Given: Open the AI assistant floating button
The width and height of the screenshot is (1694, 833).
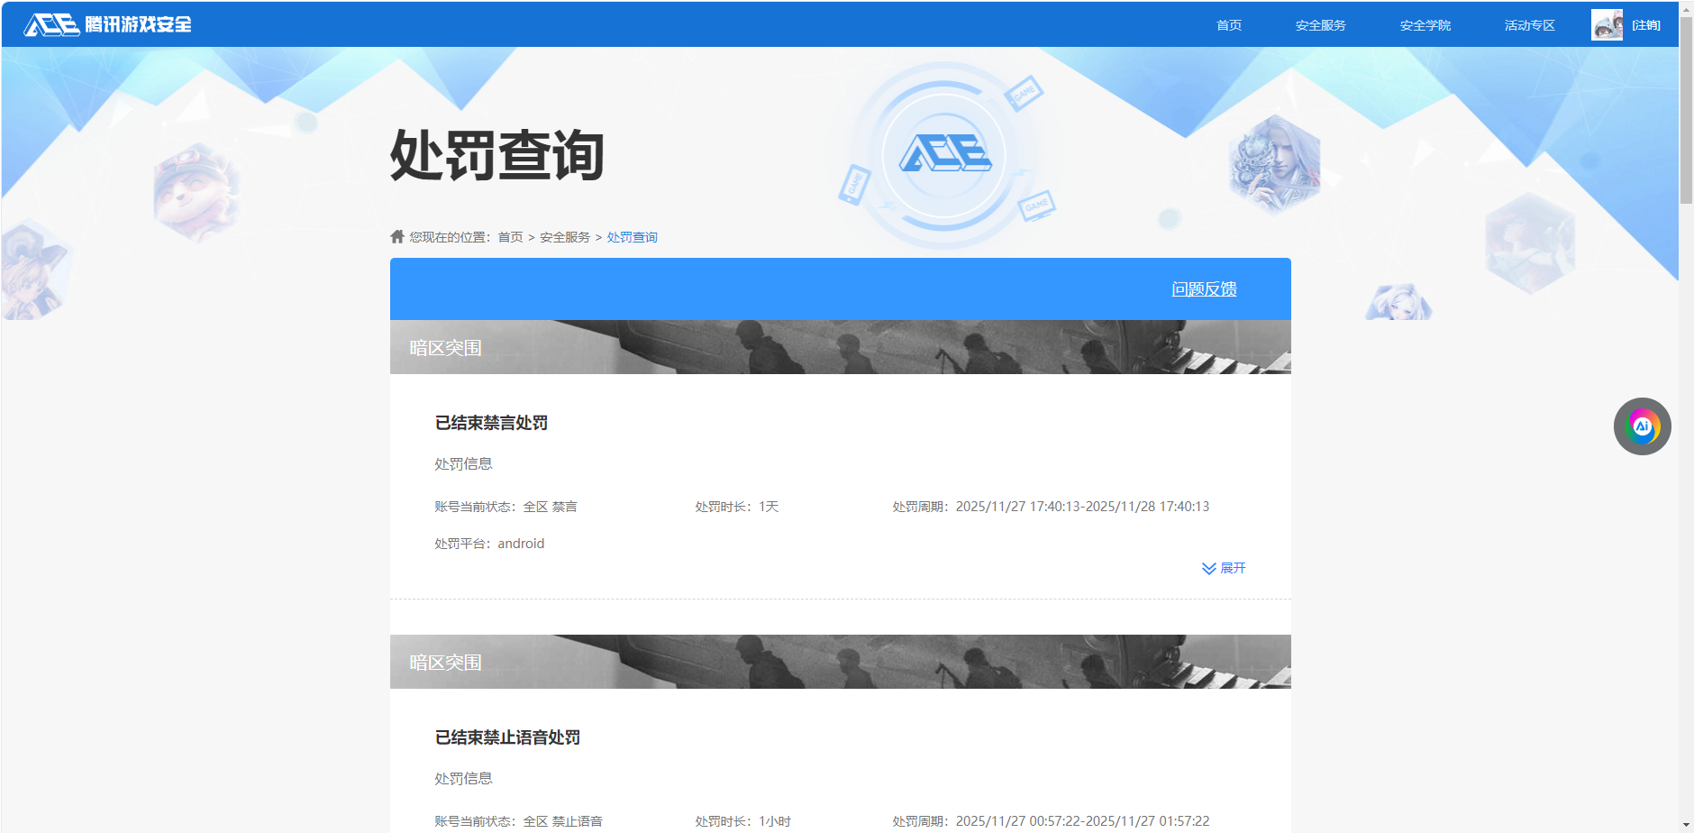Looking at the screenshot, I should 1642,426.
